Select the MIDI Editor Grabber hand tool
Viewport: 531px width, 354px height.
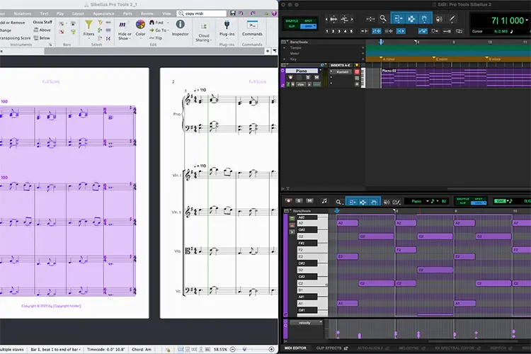374,202
